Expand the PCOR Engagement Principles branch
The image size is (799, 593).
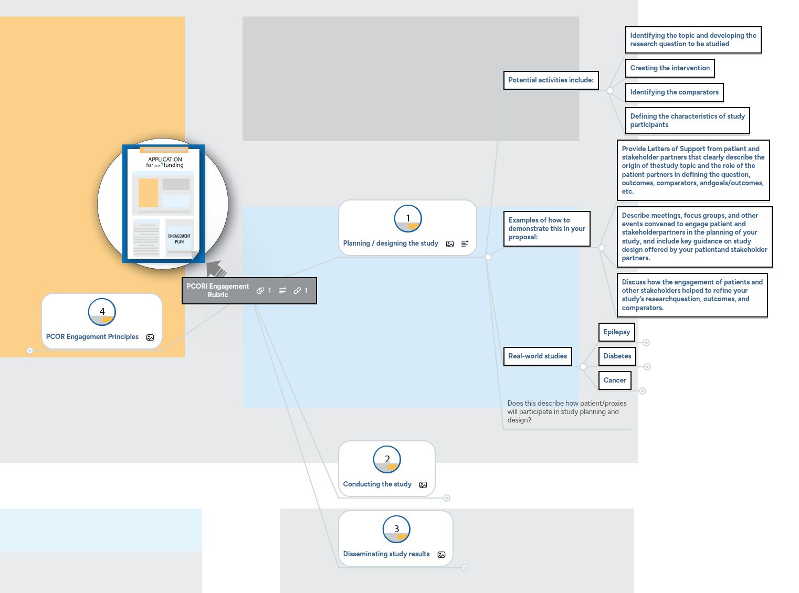tap(30, 351)
